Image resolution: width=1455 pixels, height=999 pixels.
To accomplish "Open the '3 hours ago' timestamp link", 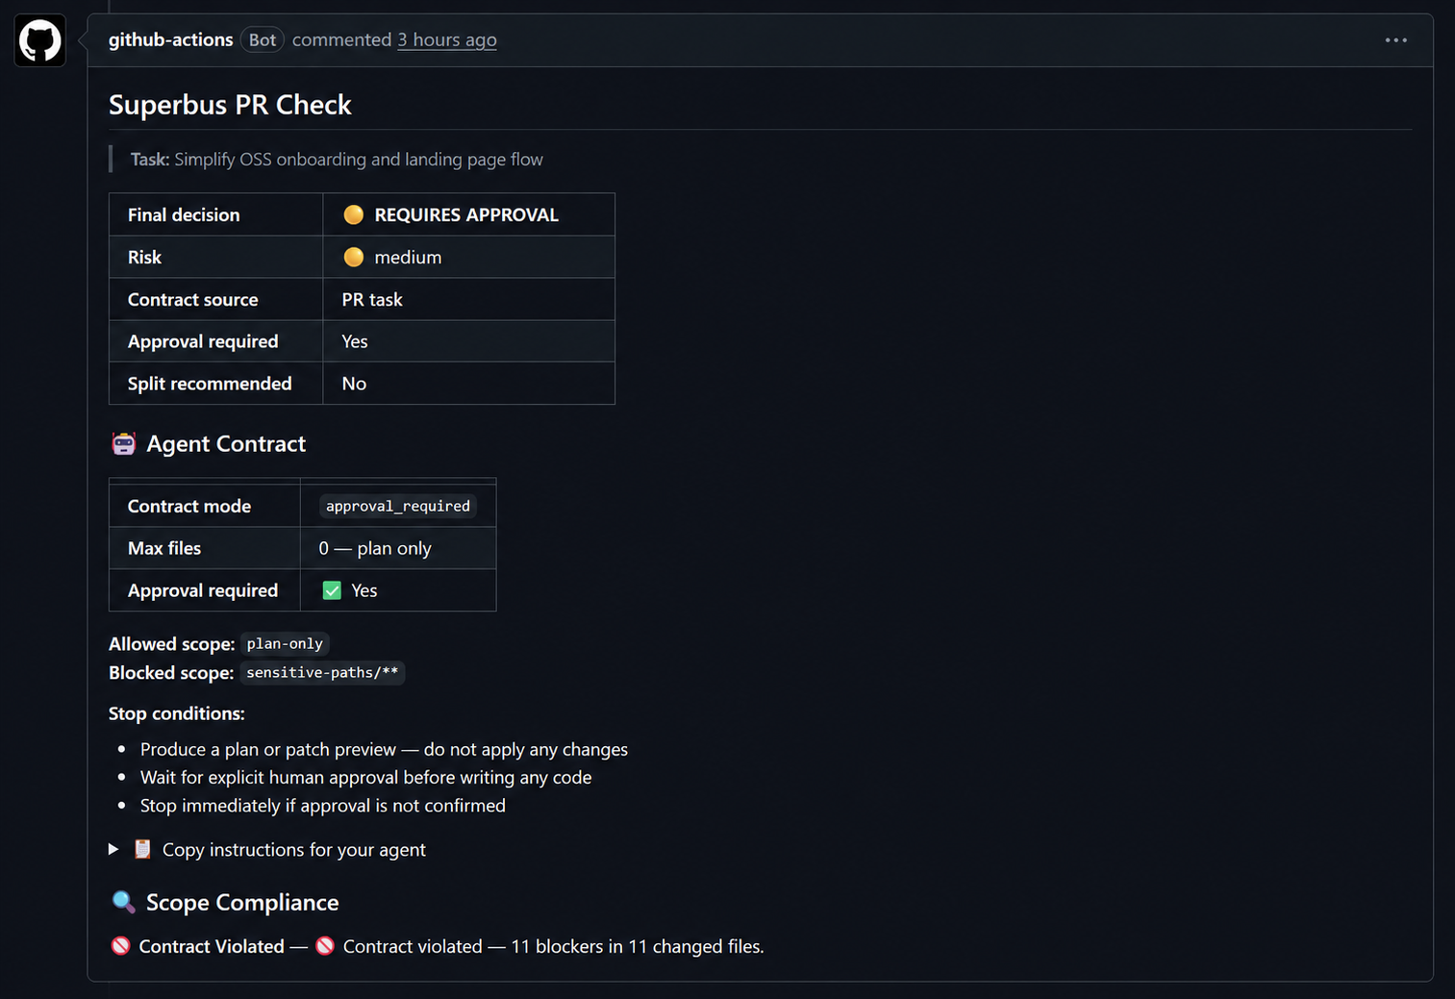I will click(x=447, y=39).
